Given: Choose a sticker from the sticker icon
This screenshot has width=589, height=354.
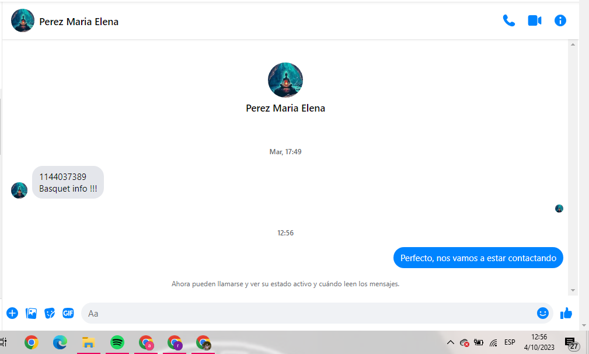Looking at the screenshot, I should [50, 313].
